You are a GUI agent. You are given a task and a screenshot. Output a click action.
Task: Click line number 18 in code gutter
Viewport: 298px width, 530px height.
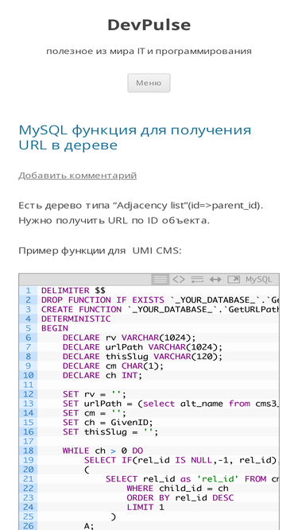tap(28, 451)
